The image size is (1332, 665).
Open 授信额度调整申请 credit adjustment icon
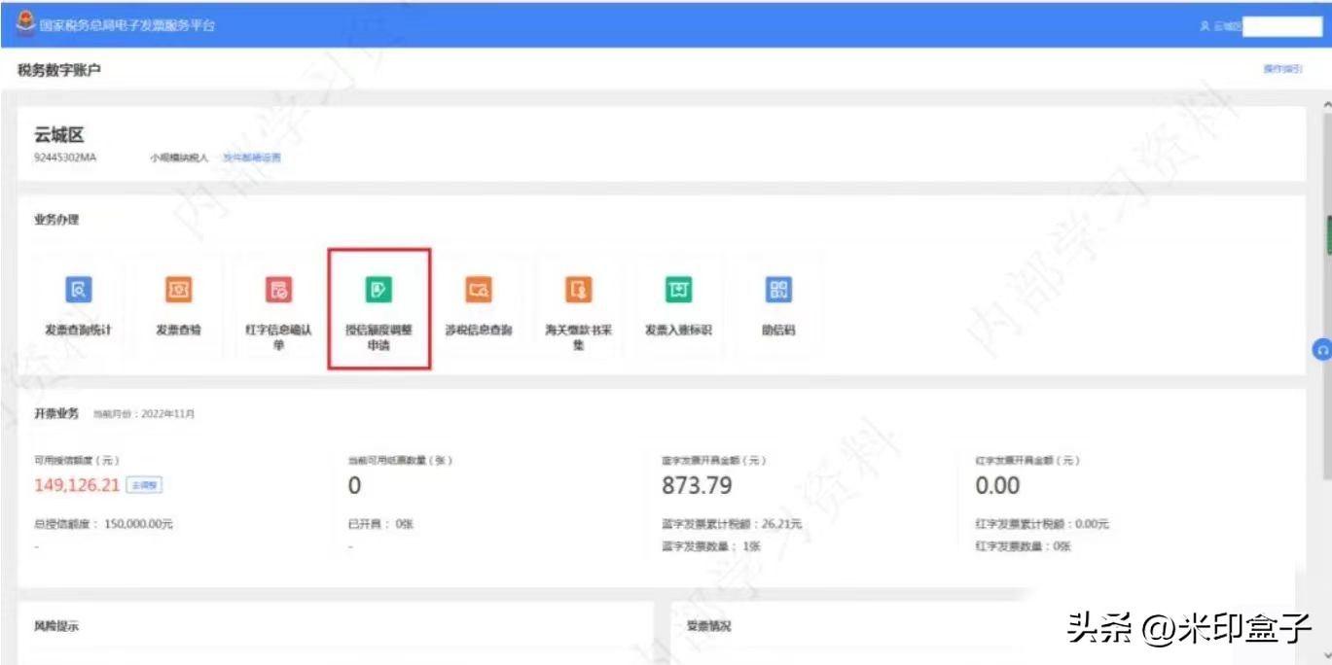pyautogui.click(x=378, y=289)
